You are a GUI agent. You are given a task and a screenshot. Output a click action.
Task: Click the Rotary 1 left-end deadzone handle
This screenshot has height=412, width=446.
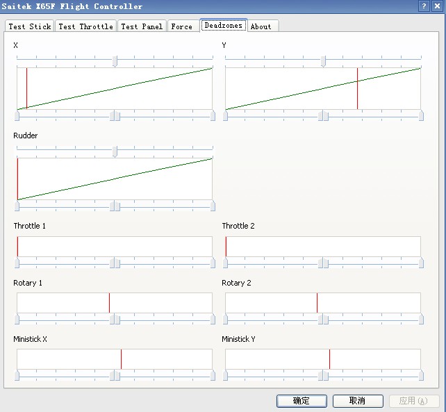(17, 319)
